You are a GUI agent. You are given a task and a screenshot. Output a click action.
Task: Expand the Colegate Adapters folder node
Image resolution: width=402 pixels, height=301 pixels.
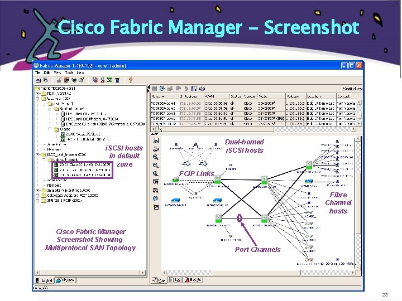click(x=37, y=196)
